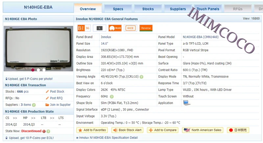263x143 pixels.
Task: Open North American Sales
Action: coord(203,130)
